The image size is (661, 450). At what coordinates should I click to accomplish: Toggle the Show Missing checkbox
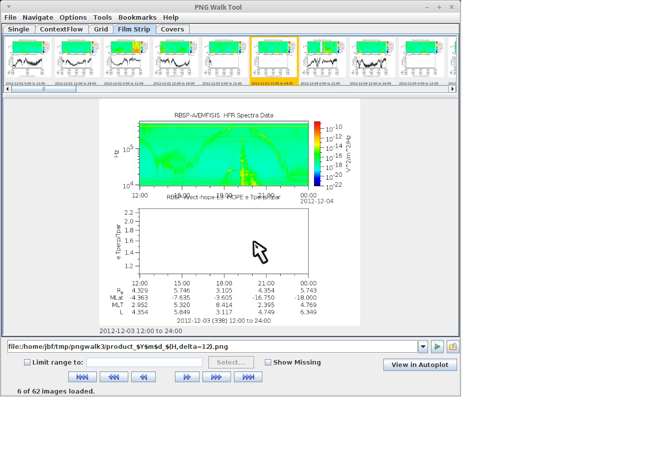point(268,363)
